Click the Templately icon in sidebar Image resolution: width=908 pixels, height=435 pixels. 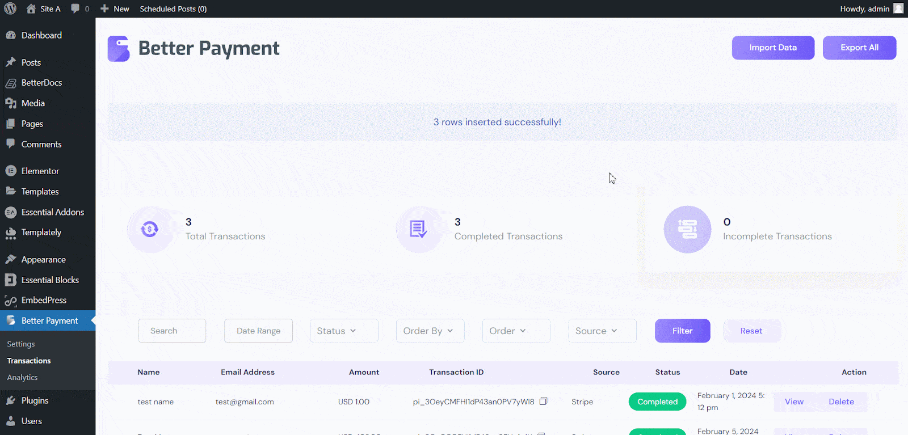point(11,233)
